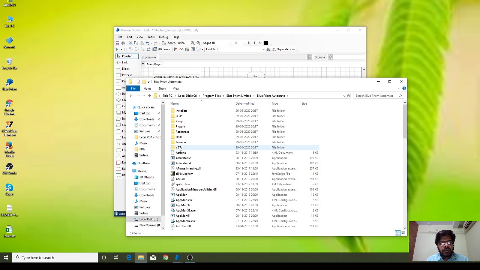
Task: Open Task View on taskbar
Action: [x=116, y=258]
